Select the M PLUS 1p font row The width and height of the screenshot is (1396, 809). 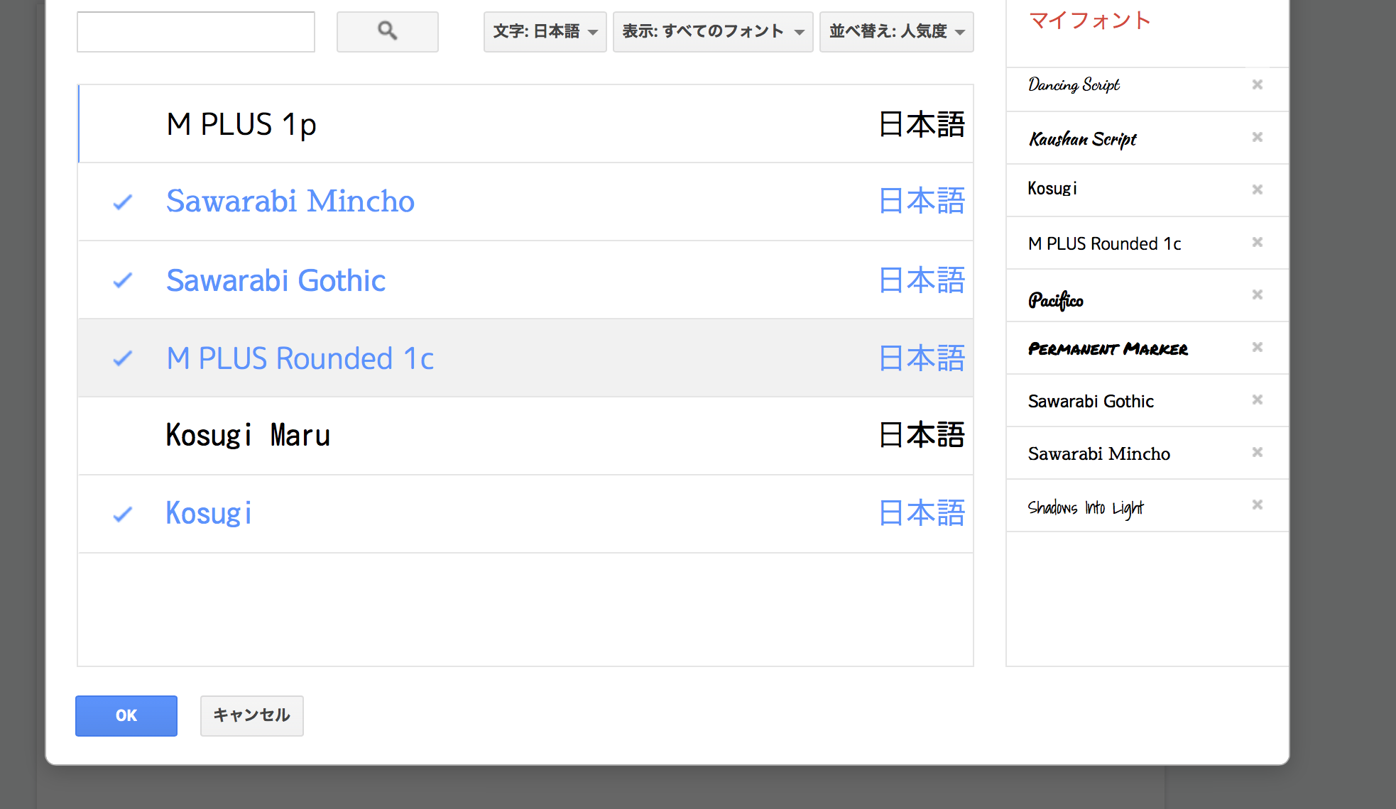[x=525, y=124]
